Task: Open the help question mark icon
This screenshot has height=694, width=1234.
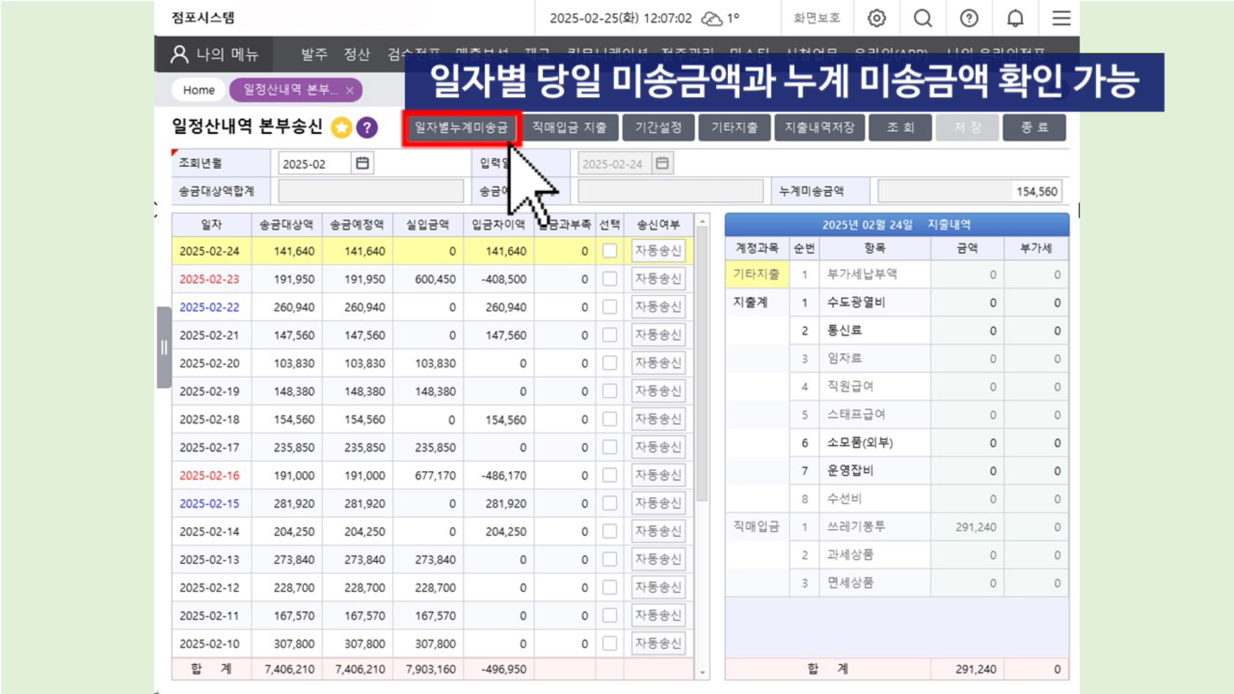Action: pyautogui.click(x=969, y=18)
